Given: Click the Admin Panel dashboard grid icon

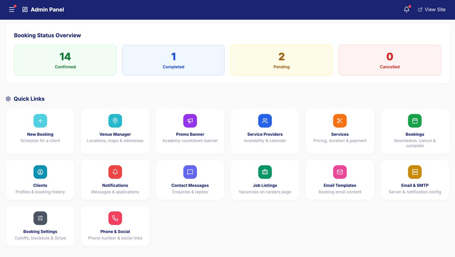Looking at the screenshot, I should point(25,9).
